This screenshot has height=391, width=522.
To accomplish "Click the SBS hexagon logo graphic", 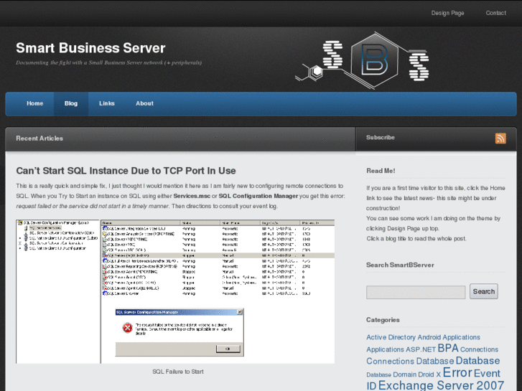I will click(x=362, y=60).
